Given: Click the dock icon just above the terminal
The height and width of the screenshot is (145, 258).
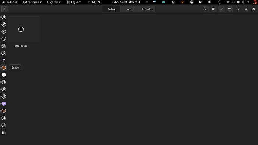Looking at the screenshot, I should (x=4, y=32).
